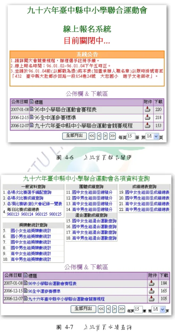This screenshot has height=336, width=175.
Task: Open 各場次比賽成績查詢 link
Action: 25,198
